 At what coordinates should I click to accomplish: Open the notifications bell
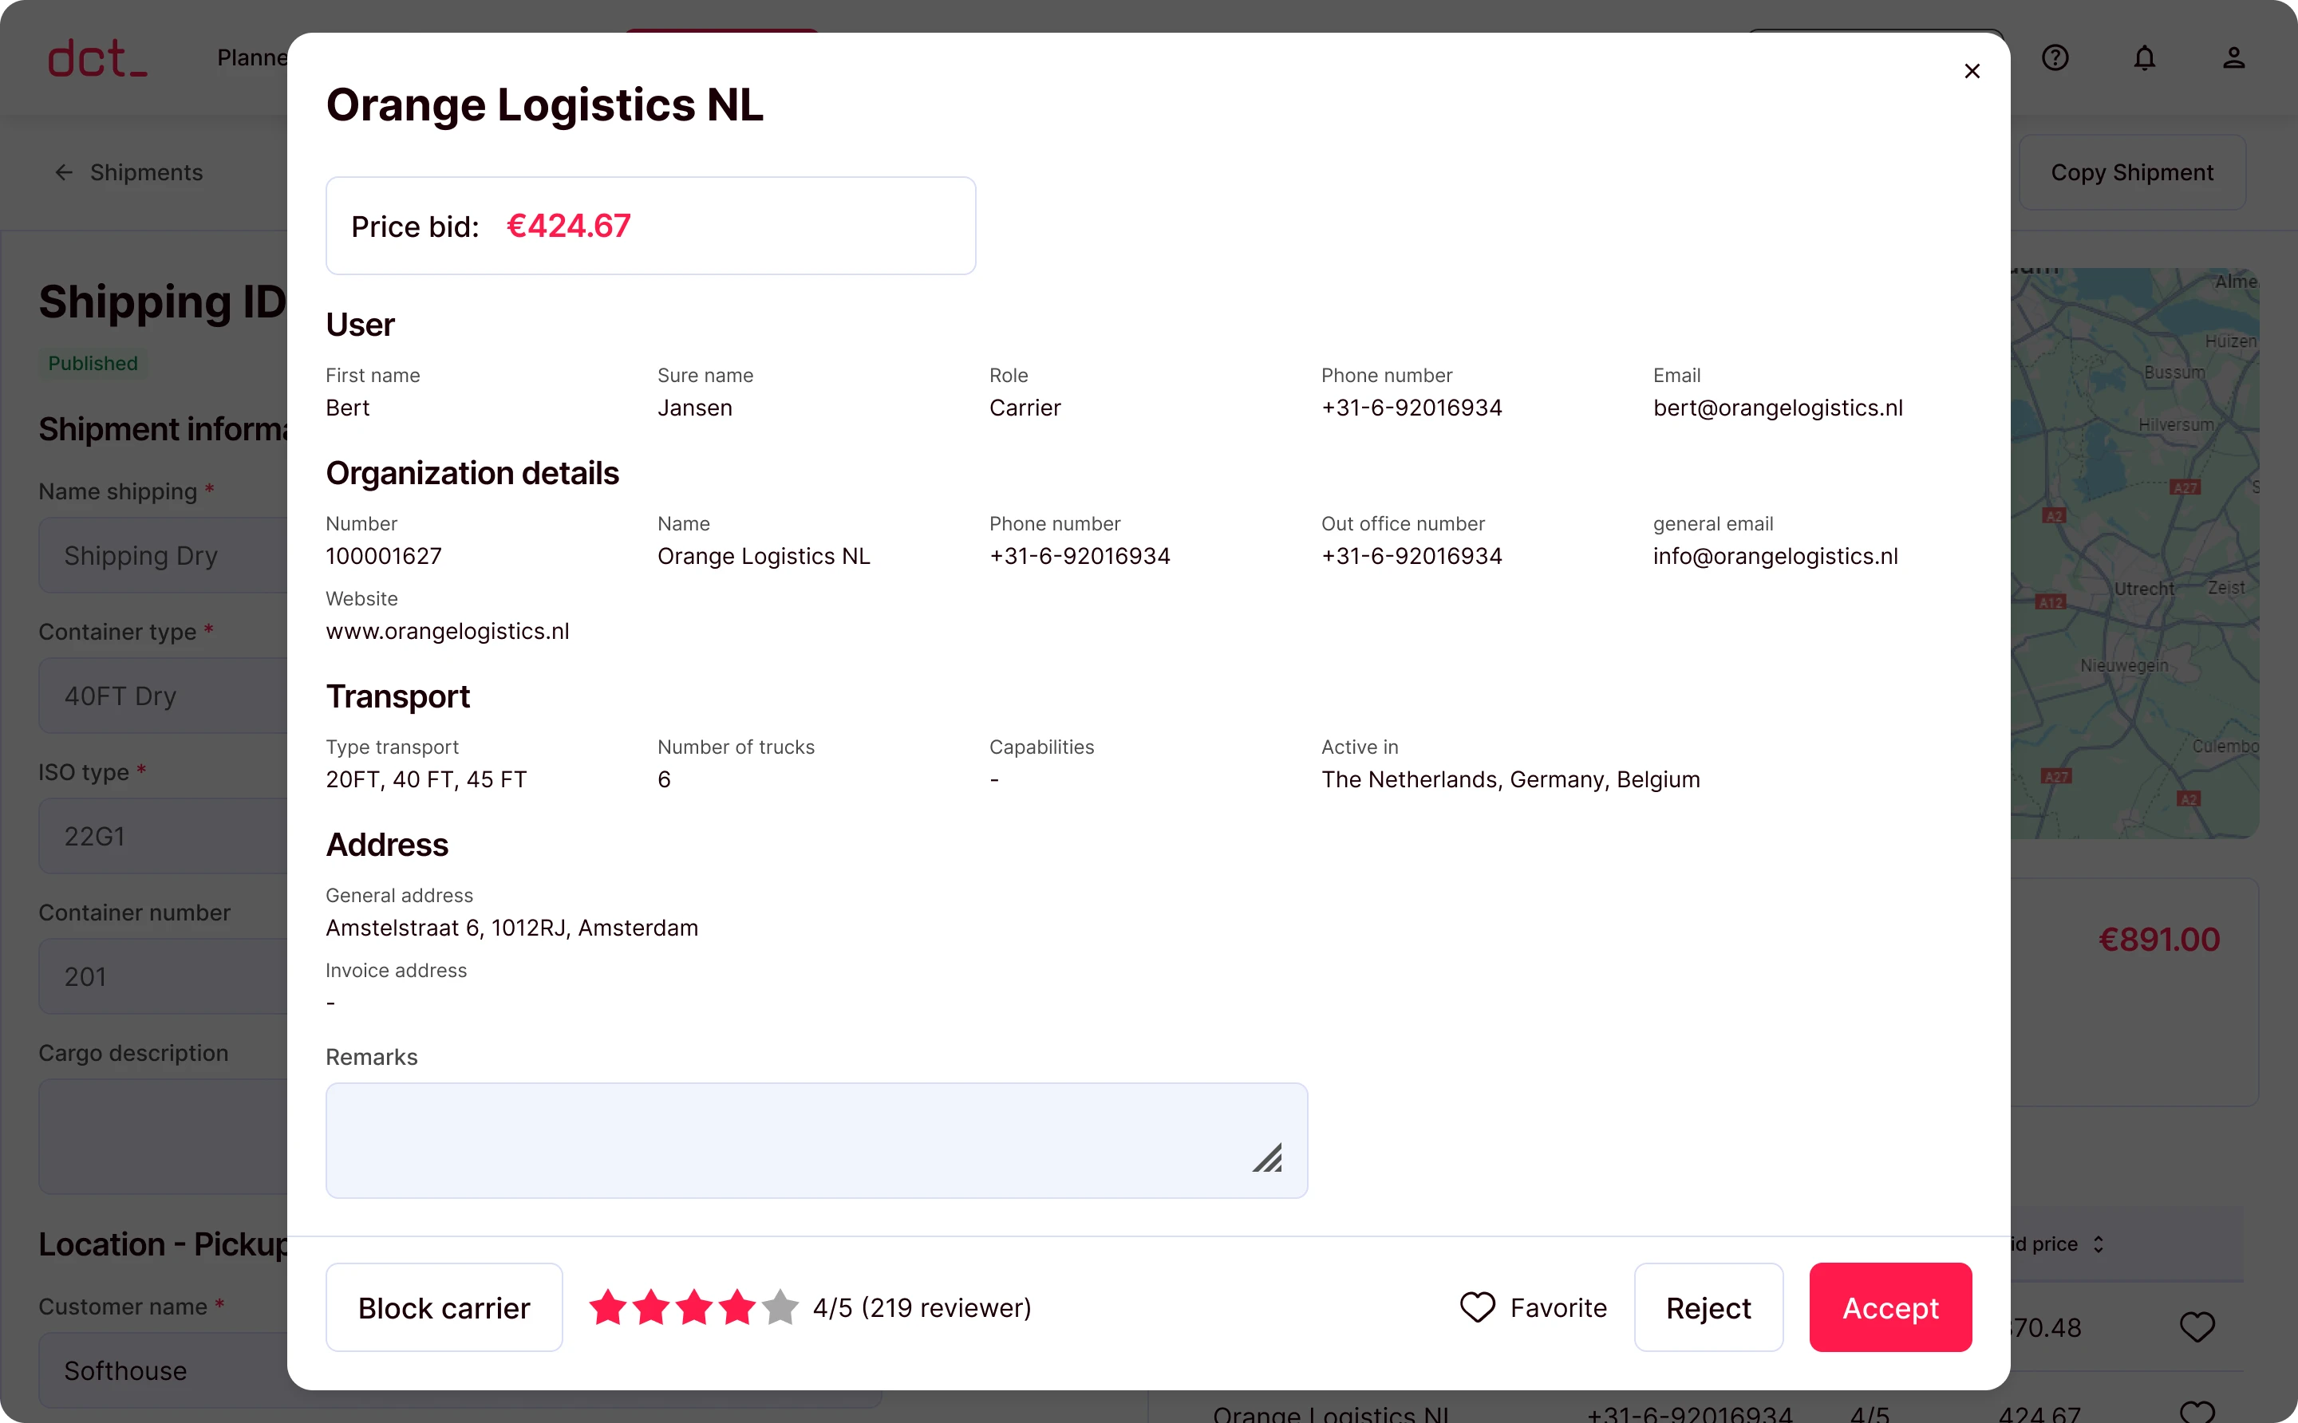click(x=2145, y=58)
